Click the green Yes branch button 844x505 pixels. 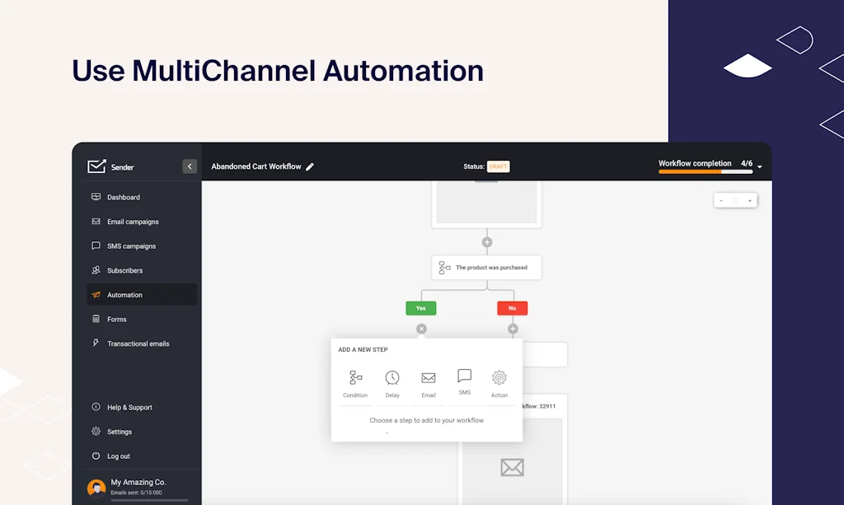(421, 308)
